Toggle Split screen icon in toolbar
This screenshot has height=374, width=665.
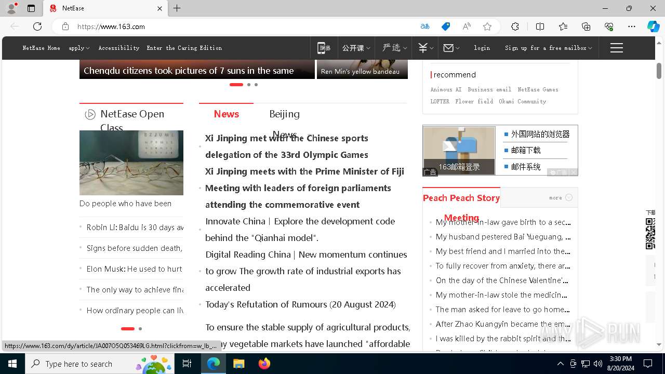[540, 26]
